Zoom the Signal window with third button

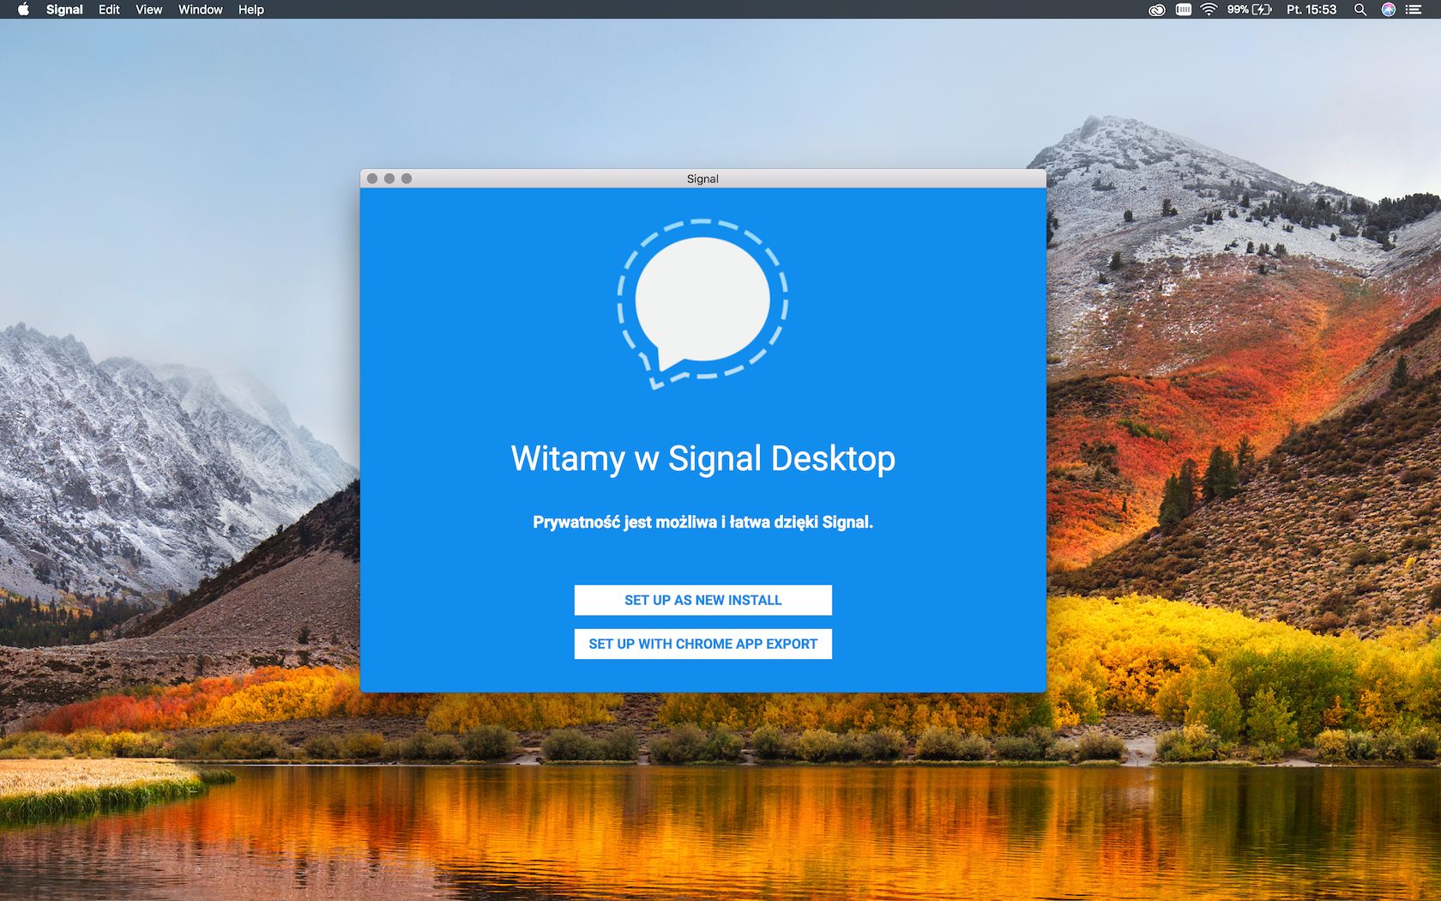407,178
